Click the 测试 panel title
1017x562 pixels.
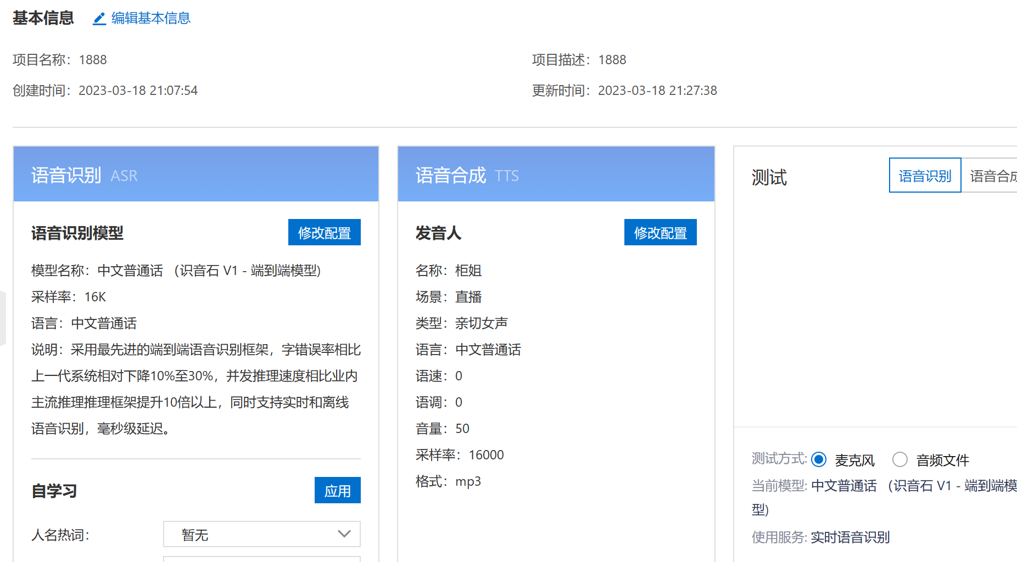(x=769, y=177)
